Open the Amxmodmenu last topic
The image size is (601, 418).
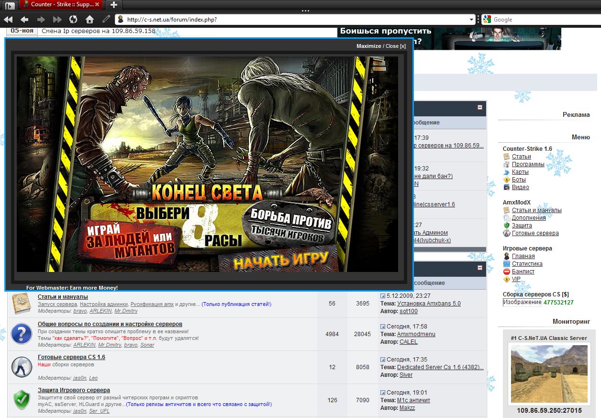point(416,334)
